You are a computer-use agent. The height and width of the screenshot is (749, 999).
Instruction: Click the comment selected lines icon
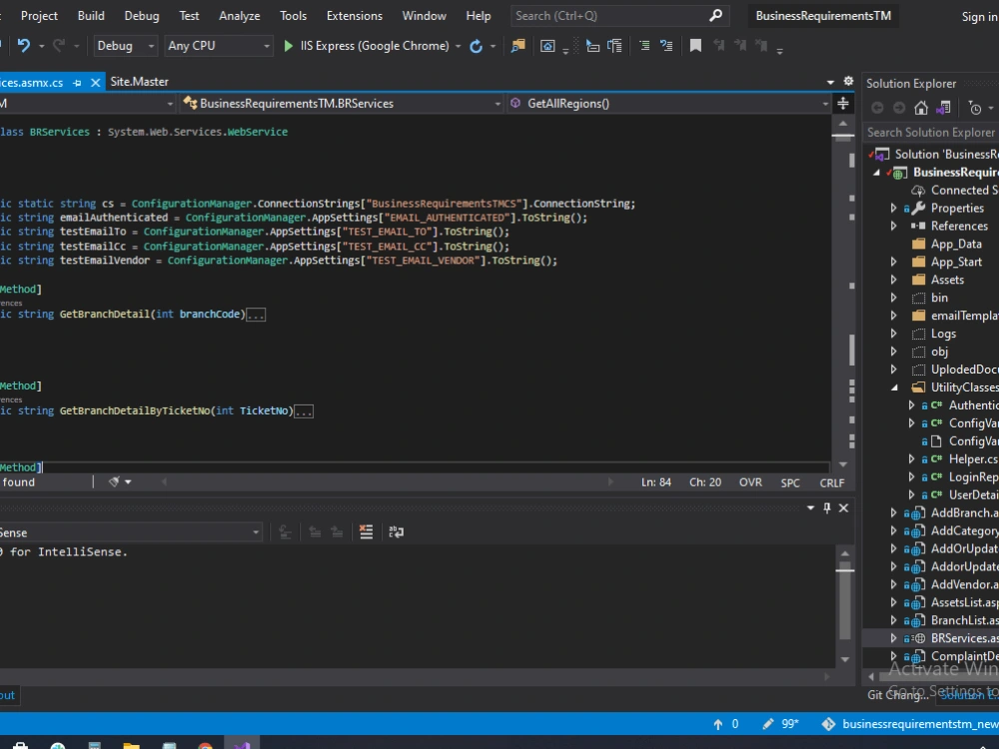(644, 46)
